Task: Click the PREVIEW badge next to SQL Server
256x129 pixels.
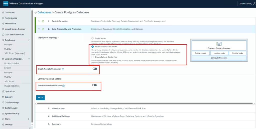Action: click(20, 53)
